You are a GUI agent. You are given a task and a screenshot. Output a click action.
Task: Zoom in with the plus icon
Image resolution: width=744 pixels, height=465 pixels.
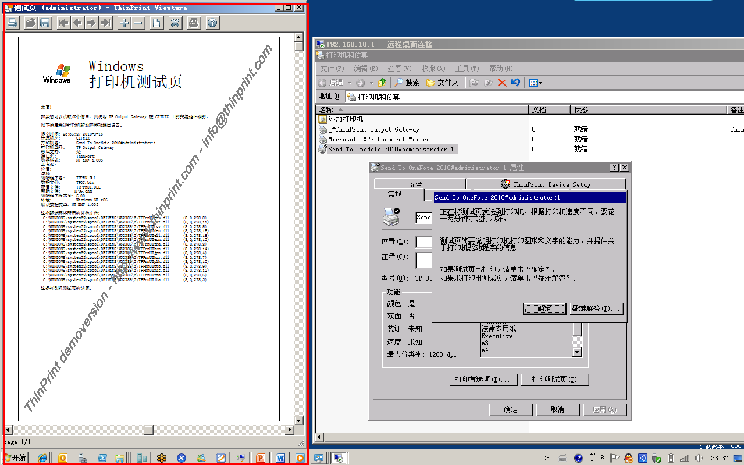(x=124, y=23)
